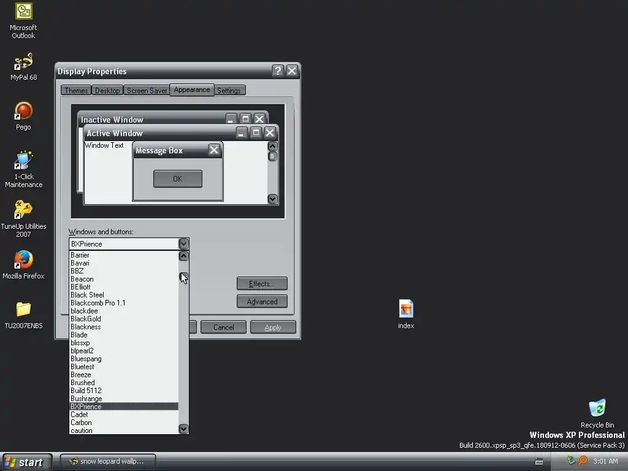The height and width of the screenshot is (471, 628).
Task: Switch to the Desktop tab
Action: coord(107,91)
